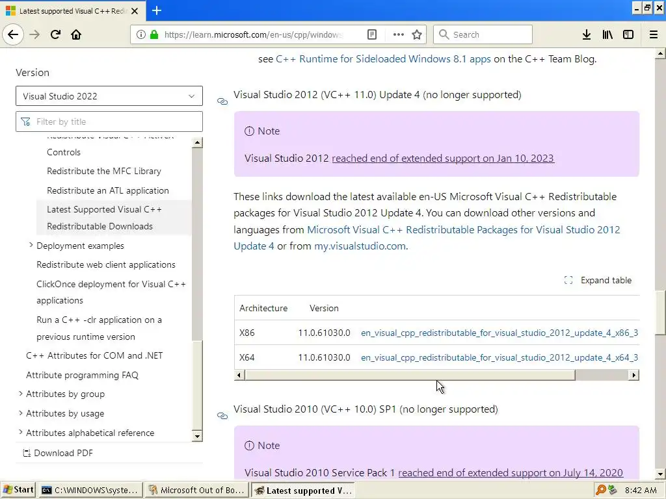Screen dimensions: 666x499
Task: Open Redistribute web client applications
Action: tap(106, 265)
